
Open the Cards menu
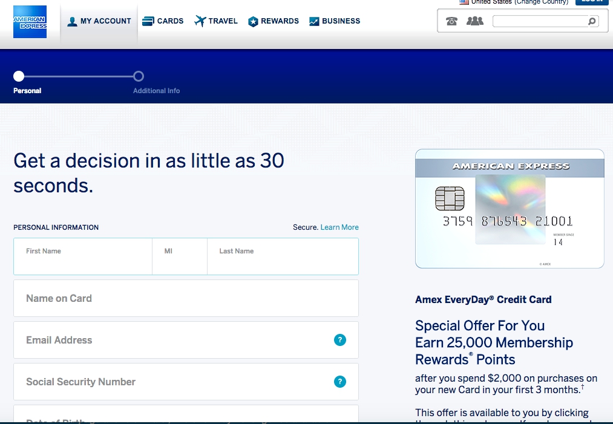click(x=163, y=21)
